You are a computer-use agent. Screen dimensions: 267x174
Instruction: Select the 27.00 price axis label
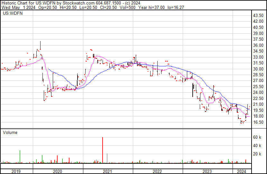258,80
